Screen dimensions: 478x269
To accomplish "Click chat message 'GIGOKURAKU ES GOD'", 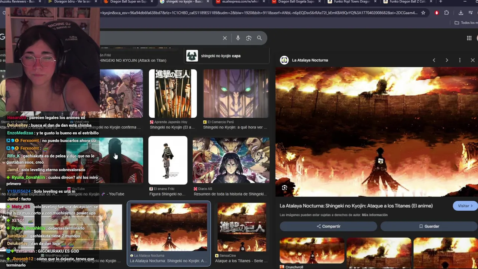I will pyautogui.click(x=58, y=251).
